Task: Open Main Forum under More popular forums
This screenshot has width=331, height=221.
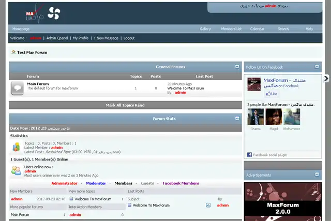Action: coord(20,215)
